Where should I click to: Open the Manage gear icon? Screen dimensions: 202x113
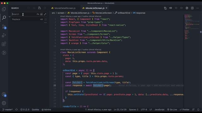click(4, 103)
